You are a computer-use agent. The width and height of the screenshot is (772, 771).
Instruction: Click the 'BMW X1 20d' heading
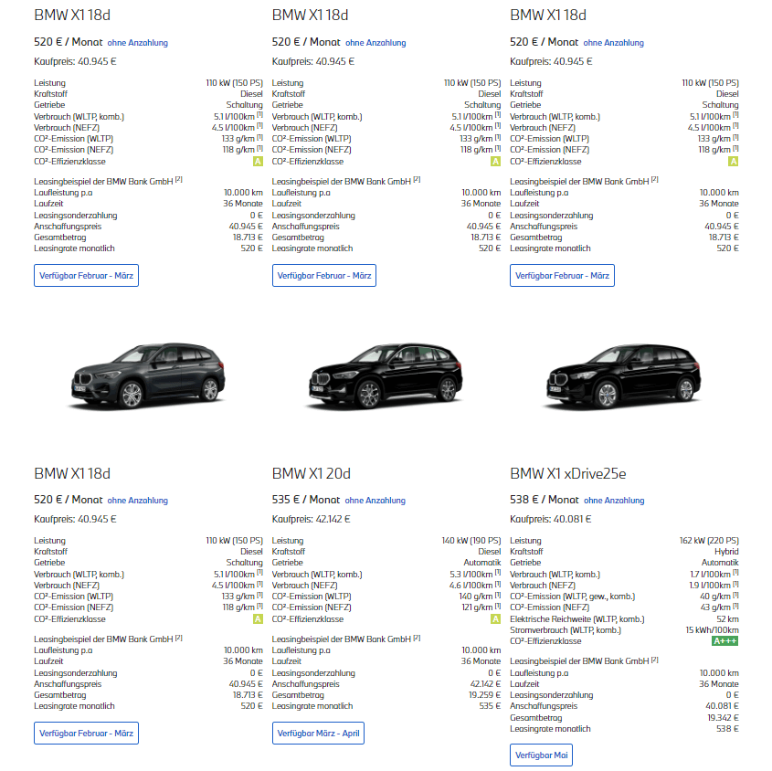coord(312,473)
